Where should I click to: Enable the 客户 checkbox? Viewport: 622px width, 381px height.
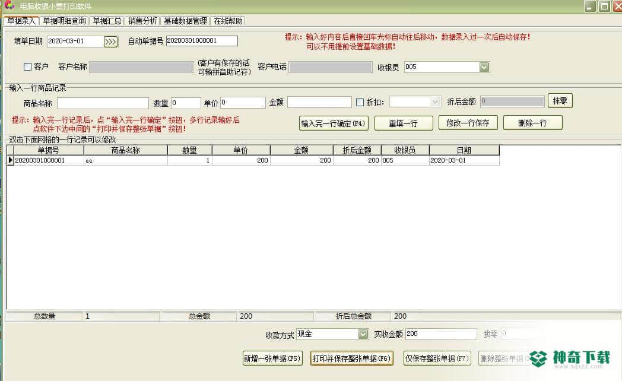click(27, 66)
